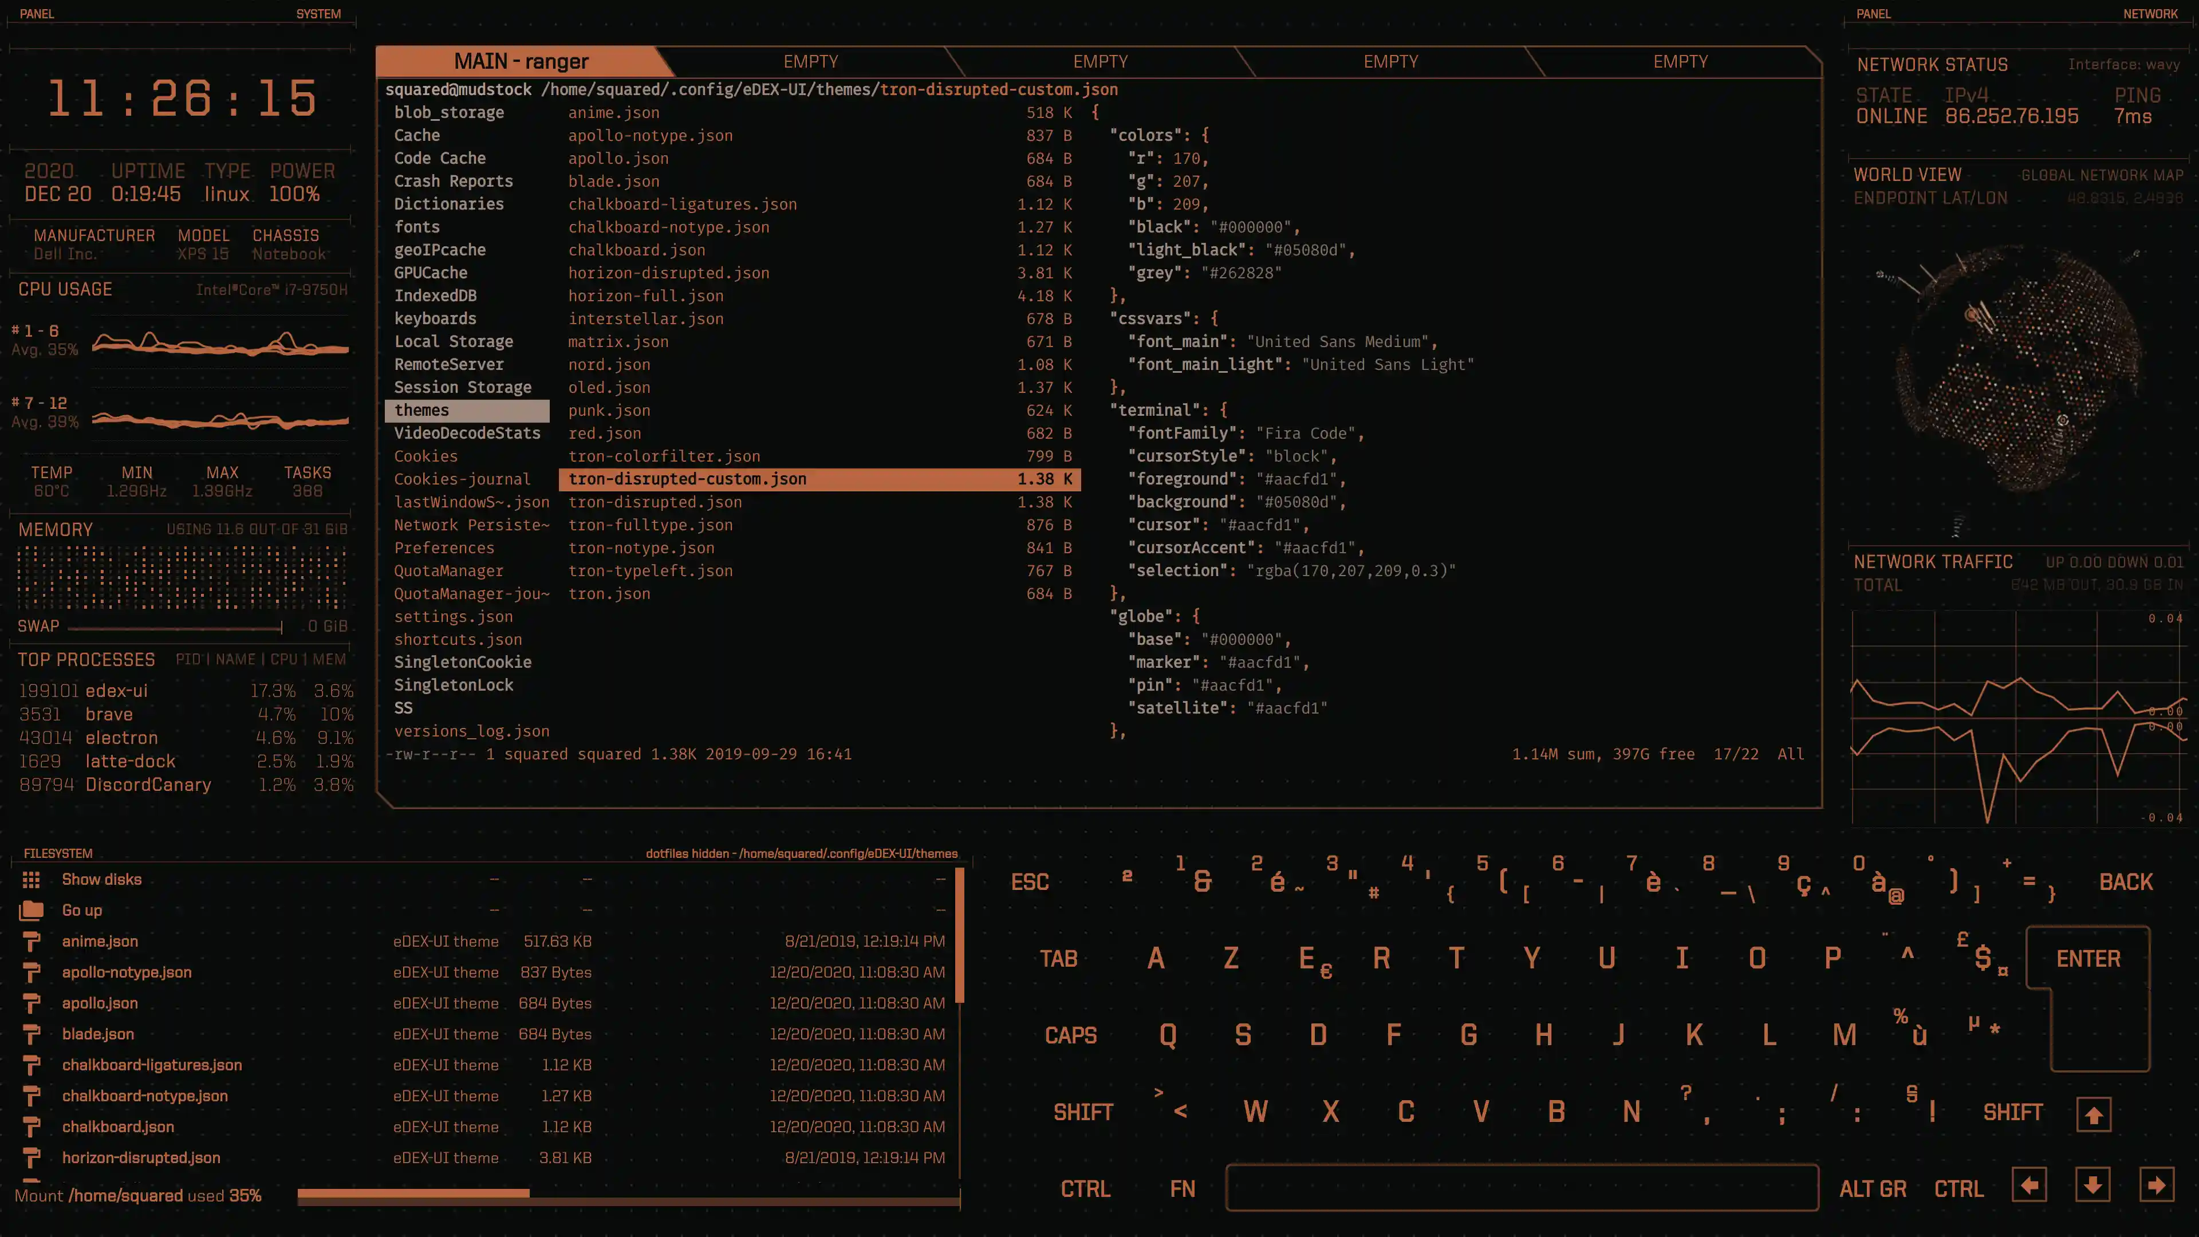The height and width of the screenshot is (1237, 2199).
Task: Toggle CAPS lock on the on-screen keyboard
Action: coord(1070,1035)
